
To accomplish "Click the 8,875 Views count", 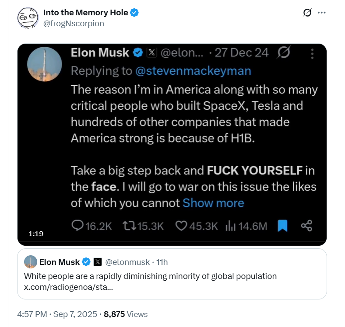I will coord(126,314).
